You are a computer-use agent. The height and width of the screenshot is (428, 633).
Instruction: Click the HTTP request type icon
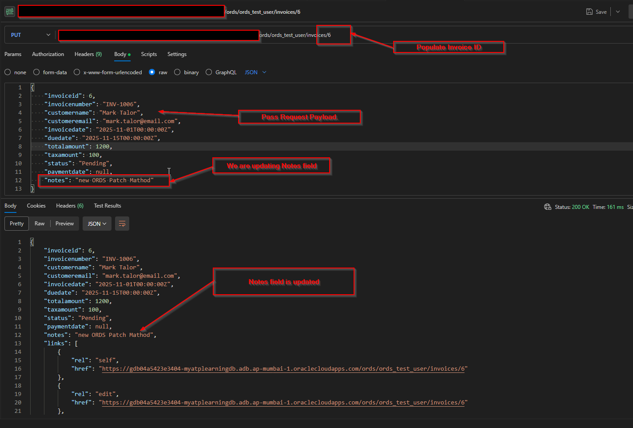(x=9, y=12)
